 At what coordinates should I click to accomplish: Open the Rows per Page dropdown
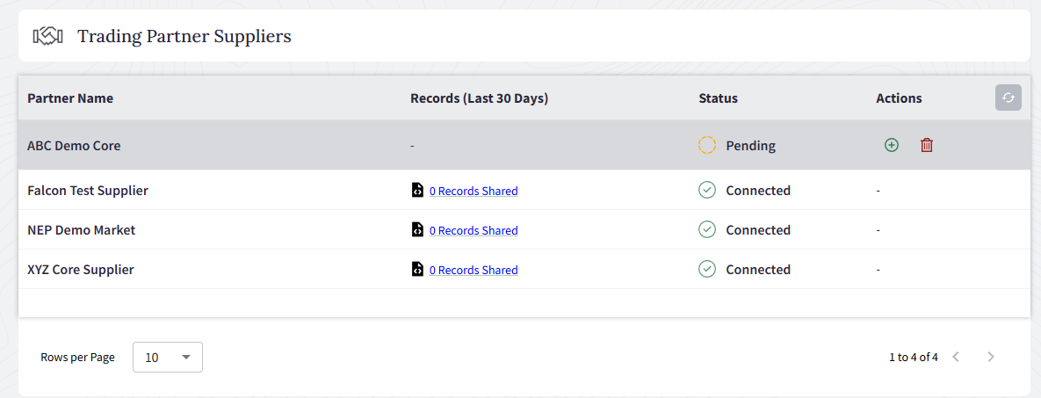coord(167,357)
